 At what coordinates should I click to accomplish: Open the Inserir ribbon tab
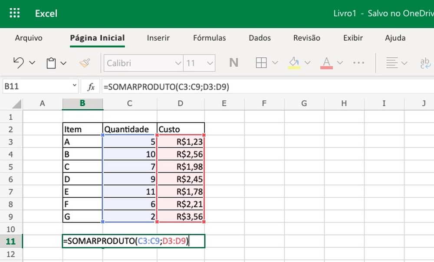pyautogui.click(x=158, y=38)
